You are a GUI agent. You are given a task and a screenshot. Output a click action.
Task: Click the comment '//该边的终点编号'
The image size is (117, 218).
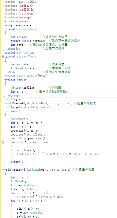[x=55, y=37]
